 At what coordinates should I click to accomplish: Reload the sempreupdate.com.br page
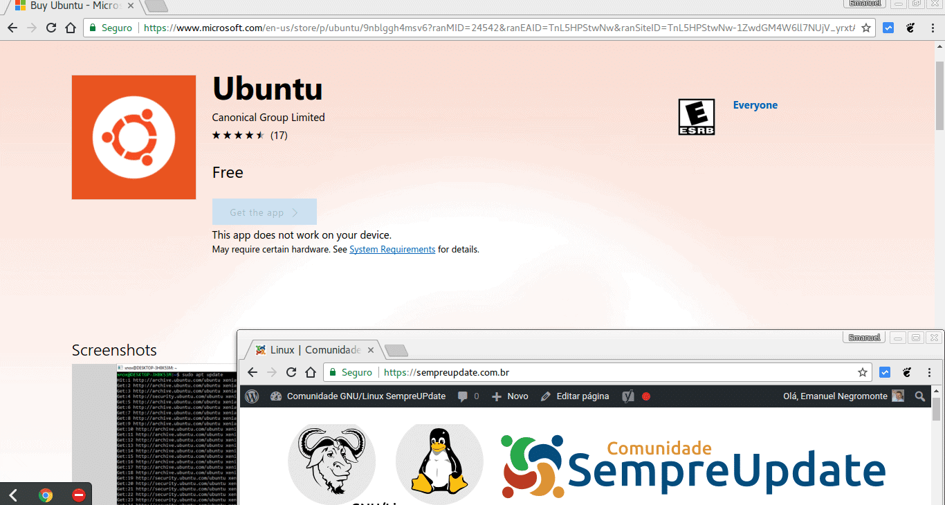click(x=291, y=372)
